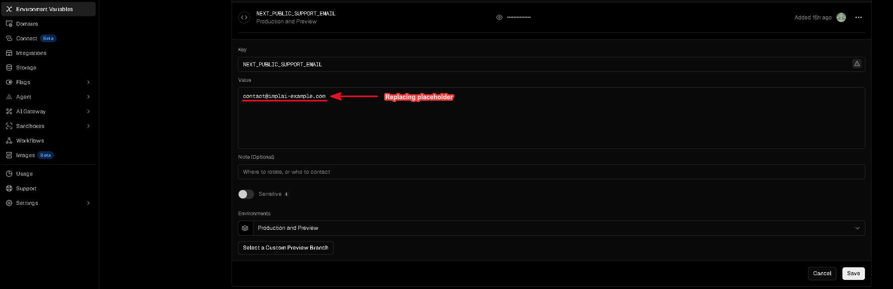Open the Workflows menu item
Viewport: 893px width, 289px height.
coord(49,141)
